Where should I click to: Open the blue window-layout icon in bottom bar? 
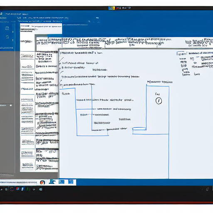[x=62, y=182]
